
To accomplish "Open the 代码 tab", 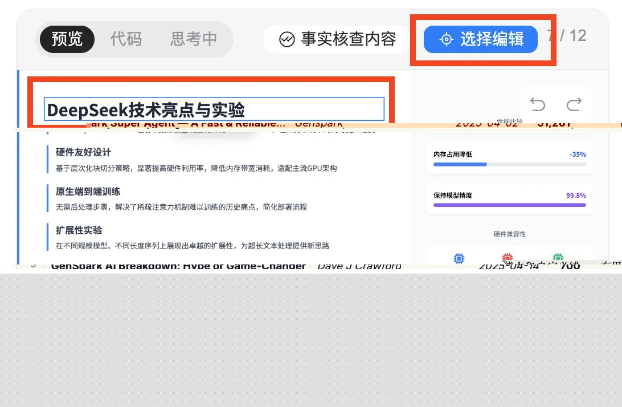I will (x=126, y=39).
